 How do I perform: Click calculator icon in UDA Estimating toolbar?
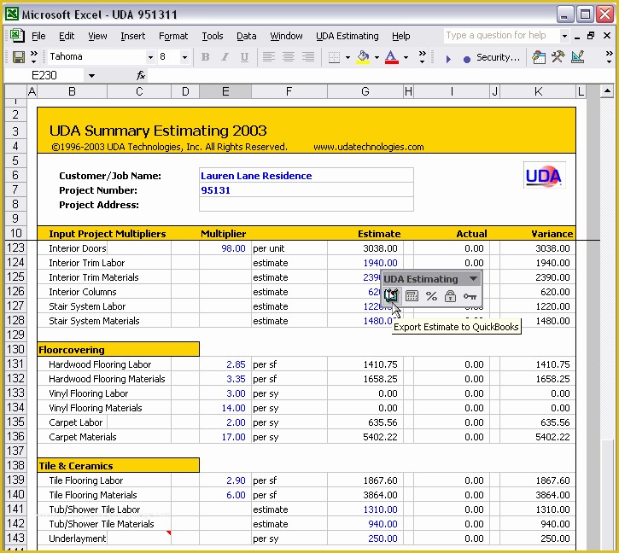(412, 295)
